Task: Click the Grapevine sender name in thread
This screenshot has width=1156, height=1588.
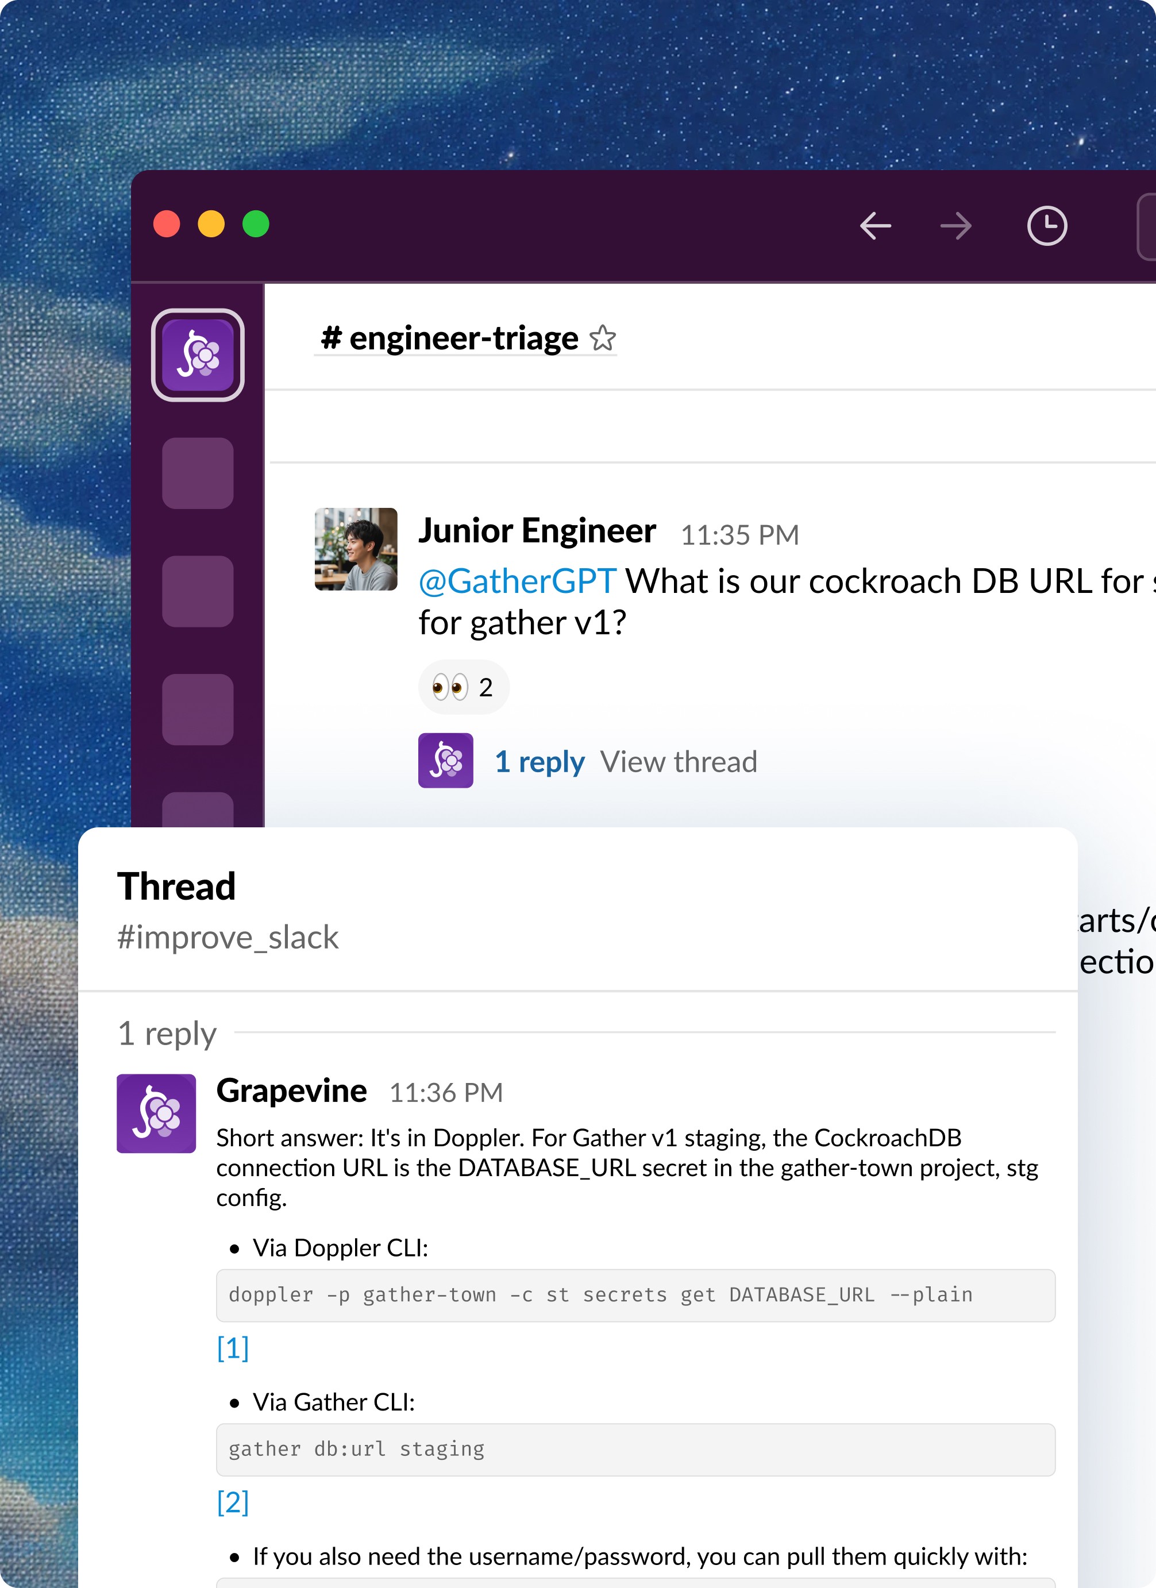Action: tap(291, 1091)
